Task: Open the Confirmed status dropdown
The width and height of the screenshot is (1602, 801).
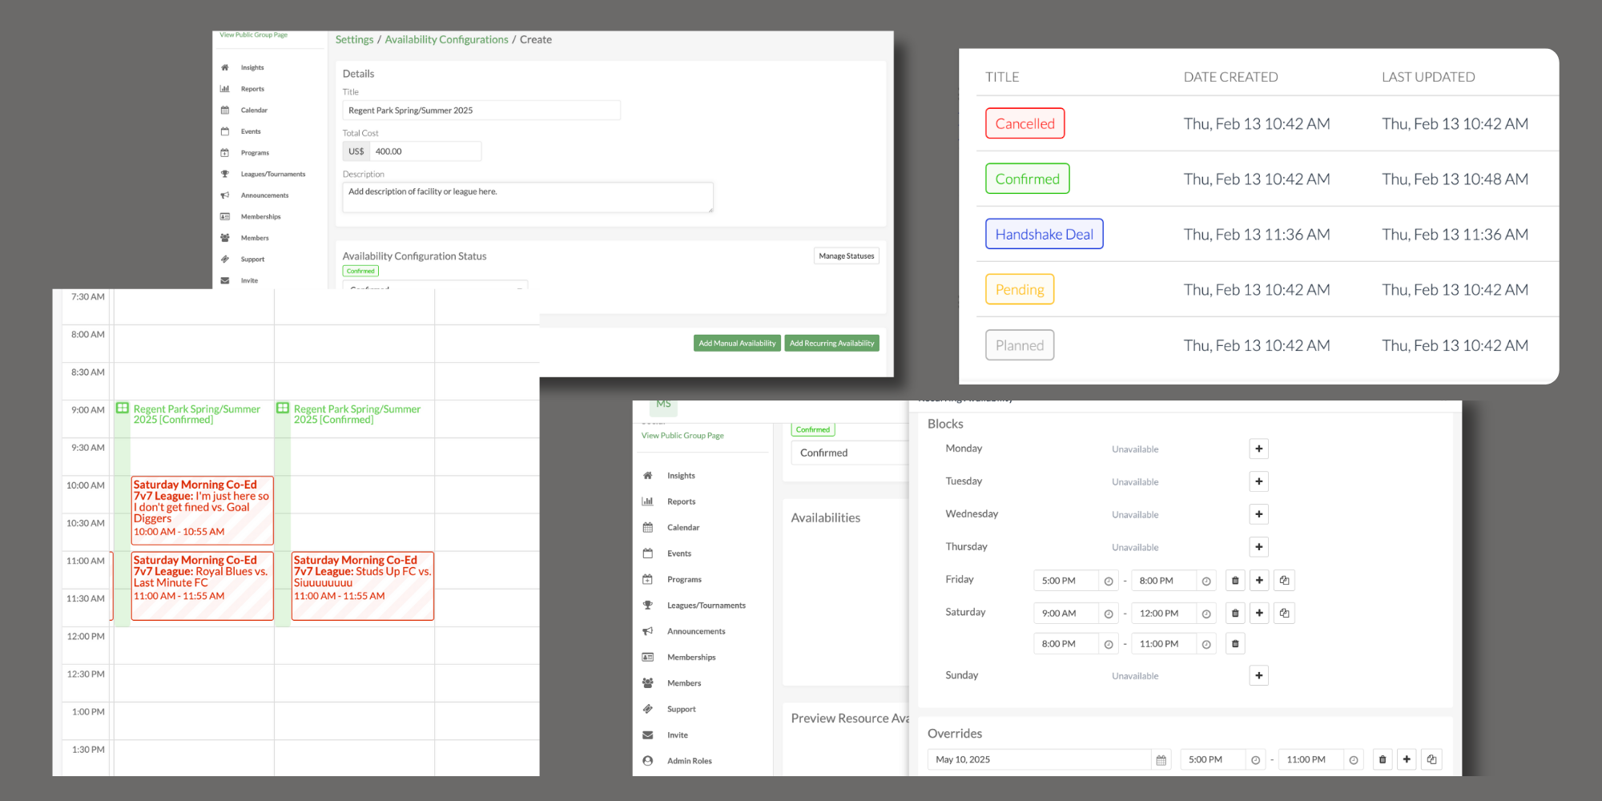Action: click(x=849, y=453)
